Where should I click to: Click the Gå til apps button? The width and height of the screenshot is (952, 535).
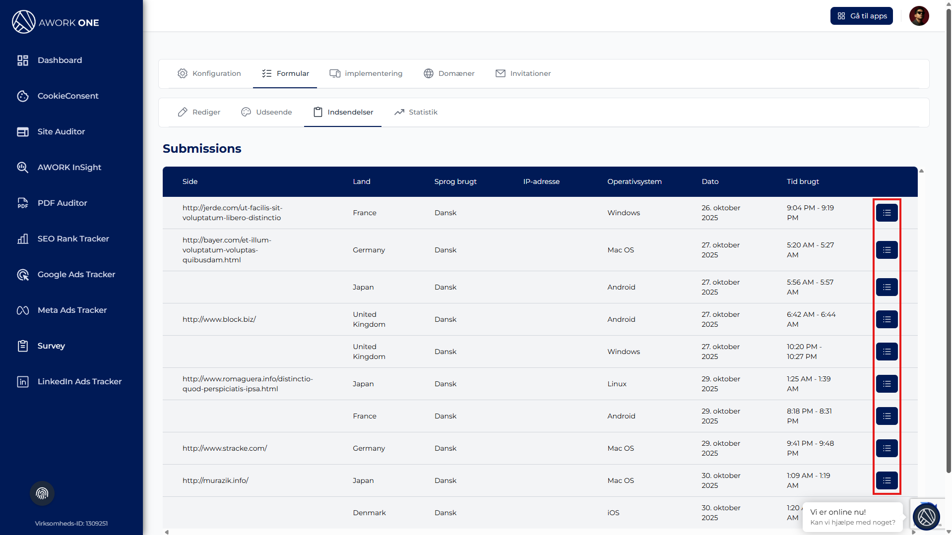click(x=862, y=16)
